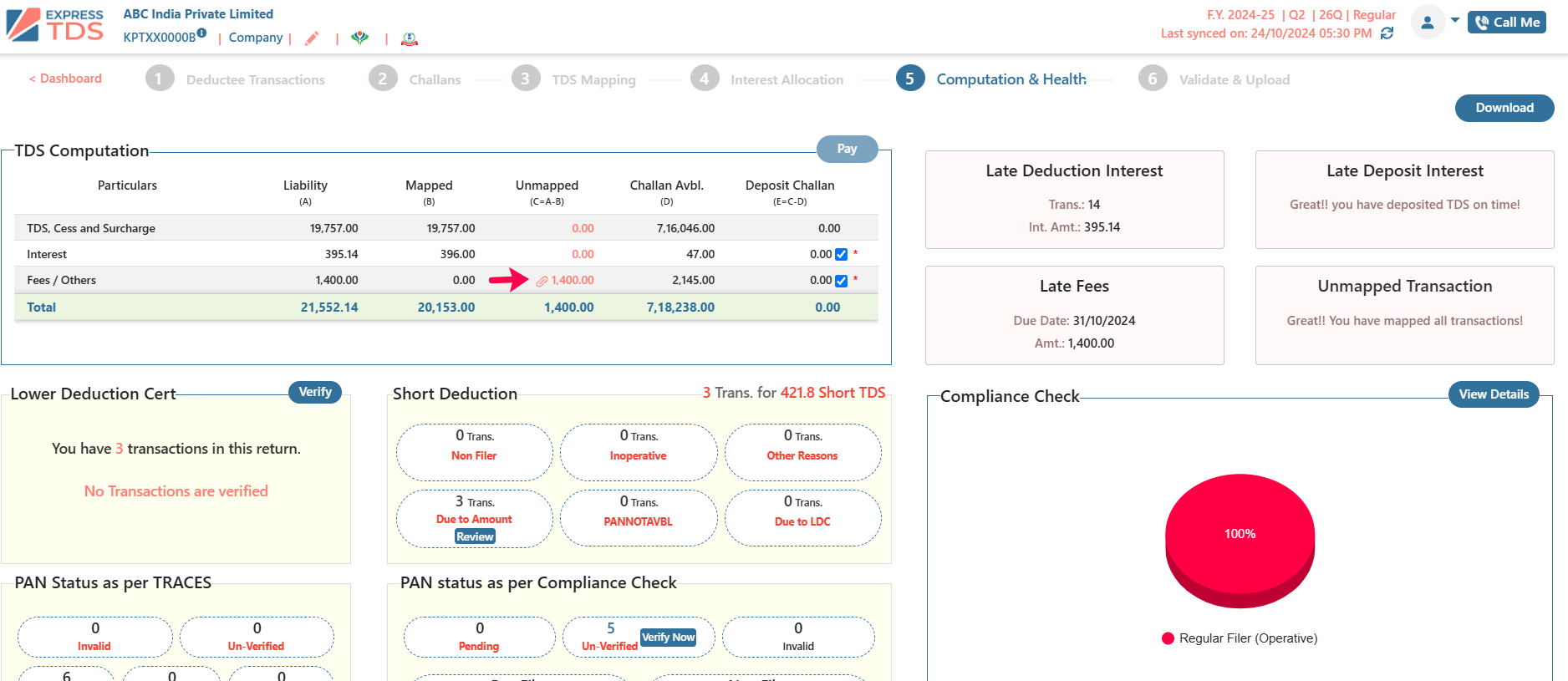Open the Late Fees card
This screenshot has height=681, width=1568.
tap(1075, 315)
